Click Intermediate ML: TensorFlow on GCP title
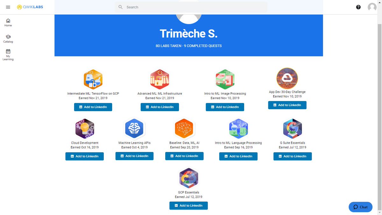The image size is (382, 215). pyautogui.click(x=93, y=94)
